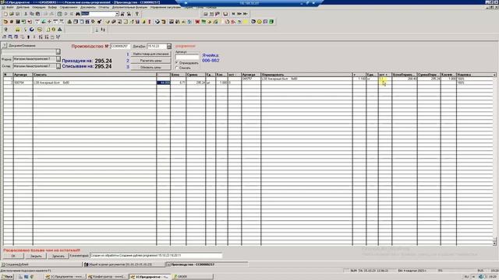Open selection button of the ДокументОснование field
499x280 pixels.
tap(58, 51)
